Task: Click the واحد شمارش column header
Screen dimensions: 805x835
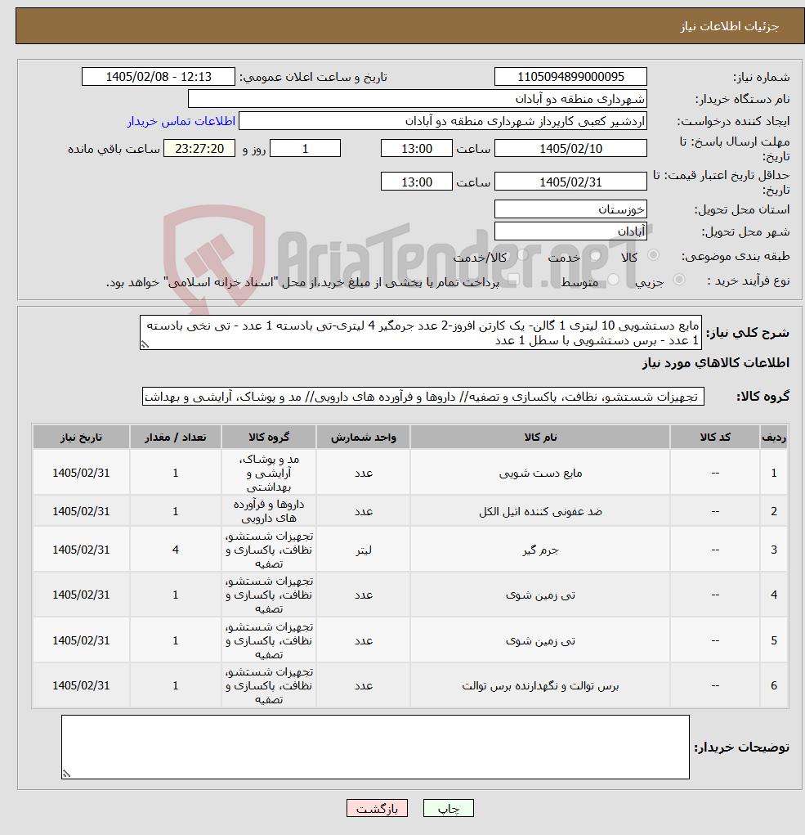Action: (364, 438)
